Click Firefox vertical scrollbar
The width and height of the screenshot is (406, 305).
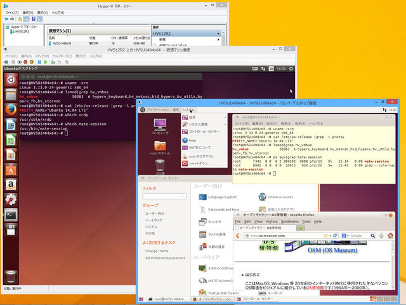coord(393,265)
